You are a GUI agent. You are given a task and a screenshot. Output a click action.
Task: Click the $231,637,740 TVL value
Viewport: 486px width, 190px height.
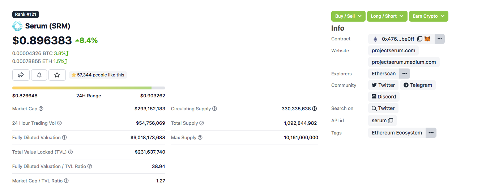tap(150, 152)
